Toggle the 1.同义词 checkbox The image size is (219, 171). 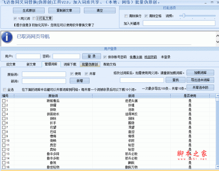[15, 18]
